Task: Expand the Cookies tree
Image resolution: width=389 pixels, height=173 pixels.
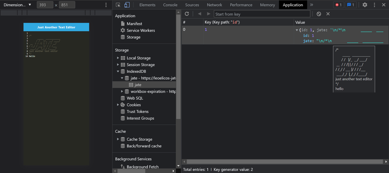Action: click(x=118, y=105)
